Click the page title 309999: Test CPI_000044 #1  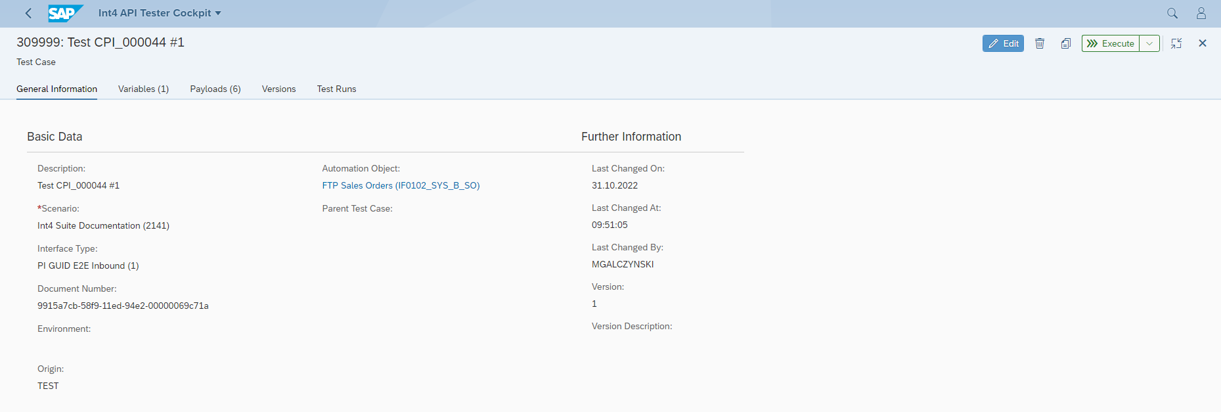100,42
